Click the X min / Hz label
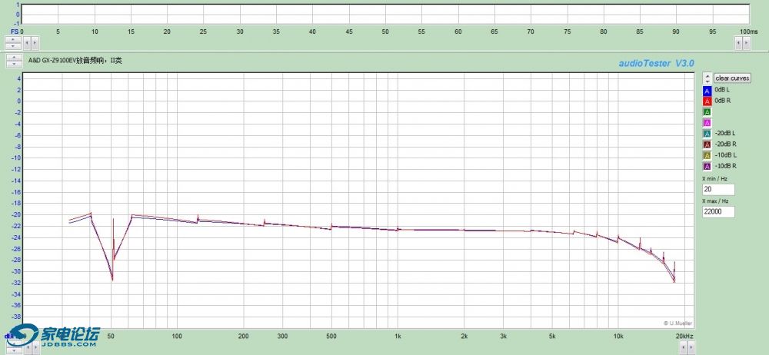The image size is (769, 355). [715, 178]
